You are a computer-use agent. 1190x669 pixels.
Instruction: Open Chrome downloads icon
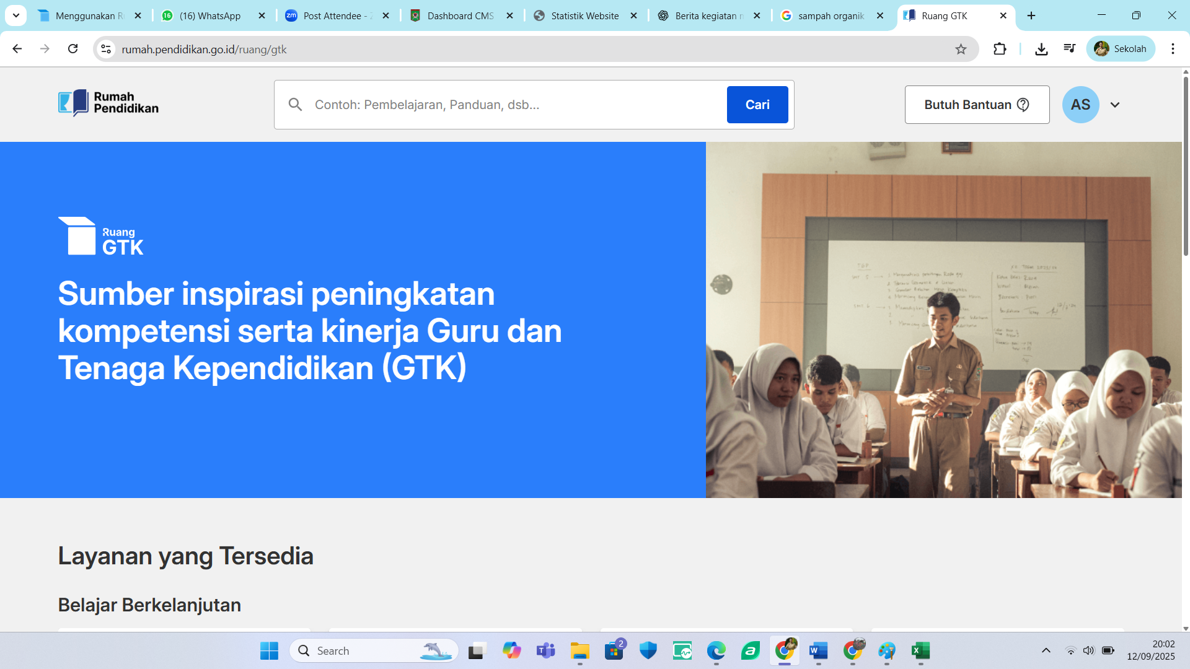pos(1041,49)
